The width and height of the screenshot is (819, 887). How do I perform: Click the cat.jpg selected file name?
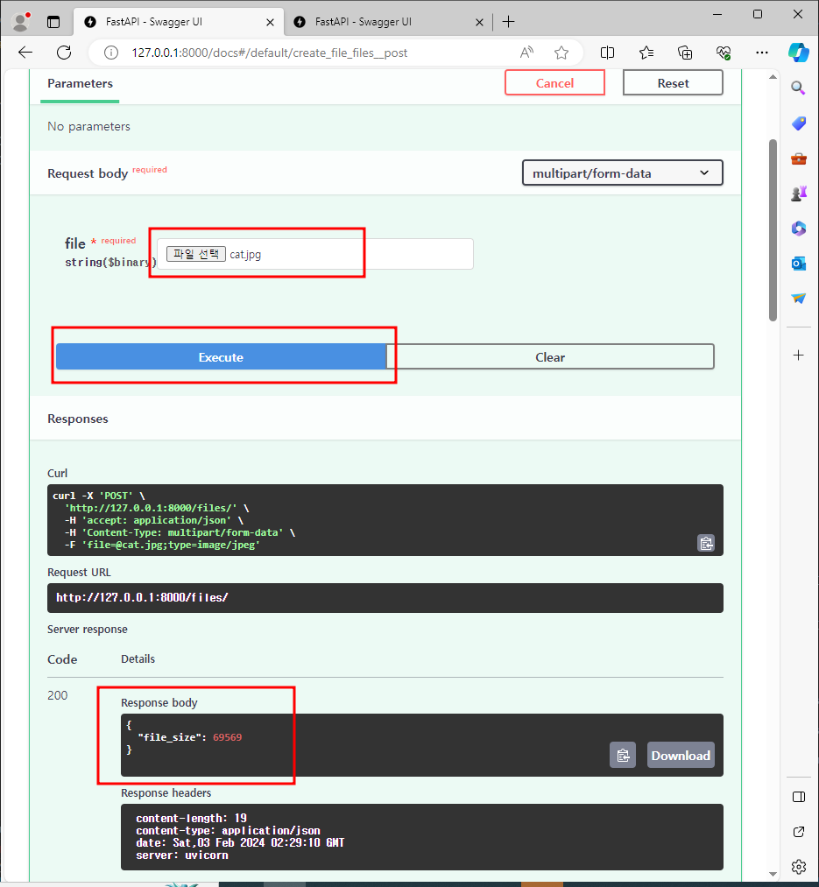245,255
